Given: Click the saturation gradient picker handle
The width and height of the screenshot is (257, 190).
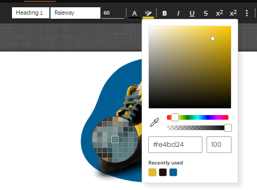Looking at the screenshot, I should [213, 39].
